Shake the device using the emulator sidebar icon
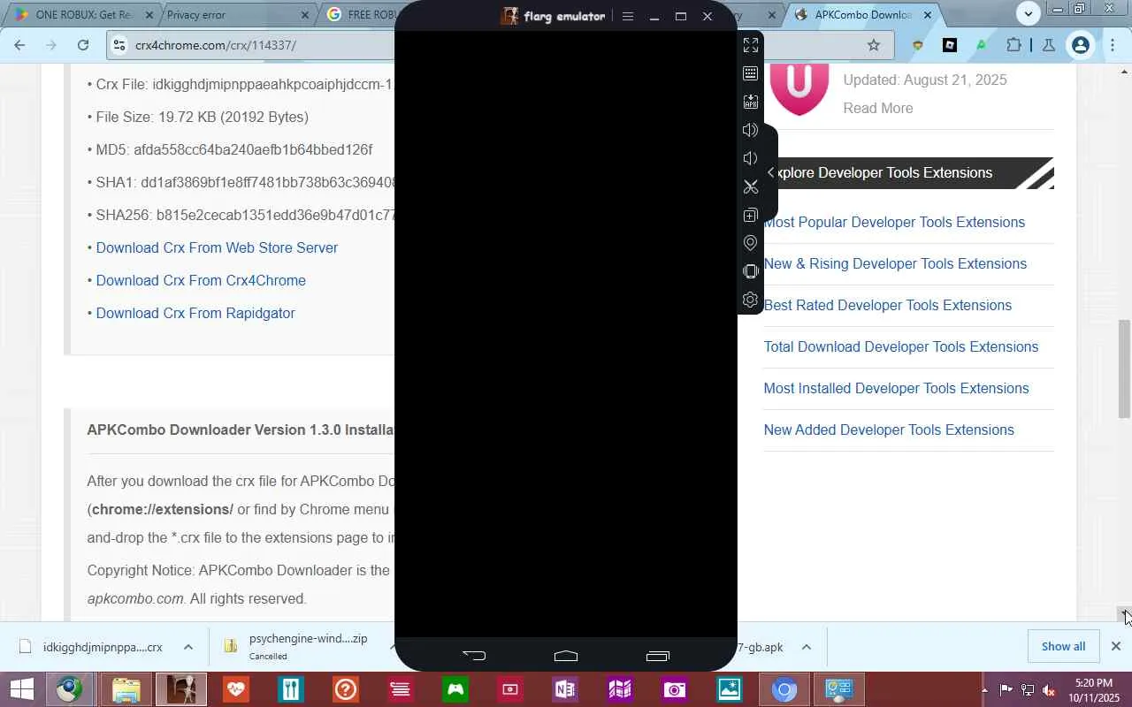 (751, 271)
